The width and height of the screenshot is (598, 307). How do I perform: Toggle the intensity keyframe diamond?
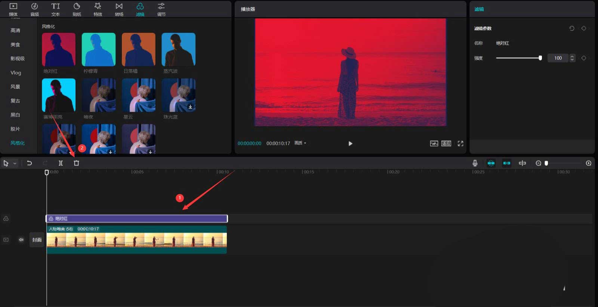click(x=583, y=58)
